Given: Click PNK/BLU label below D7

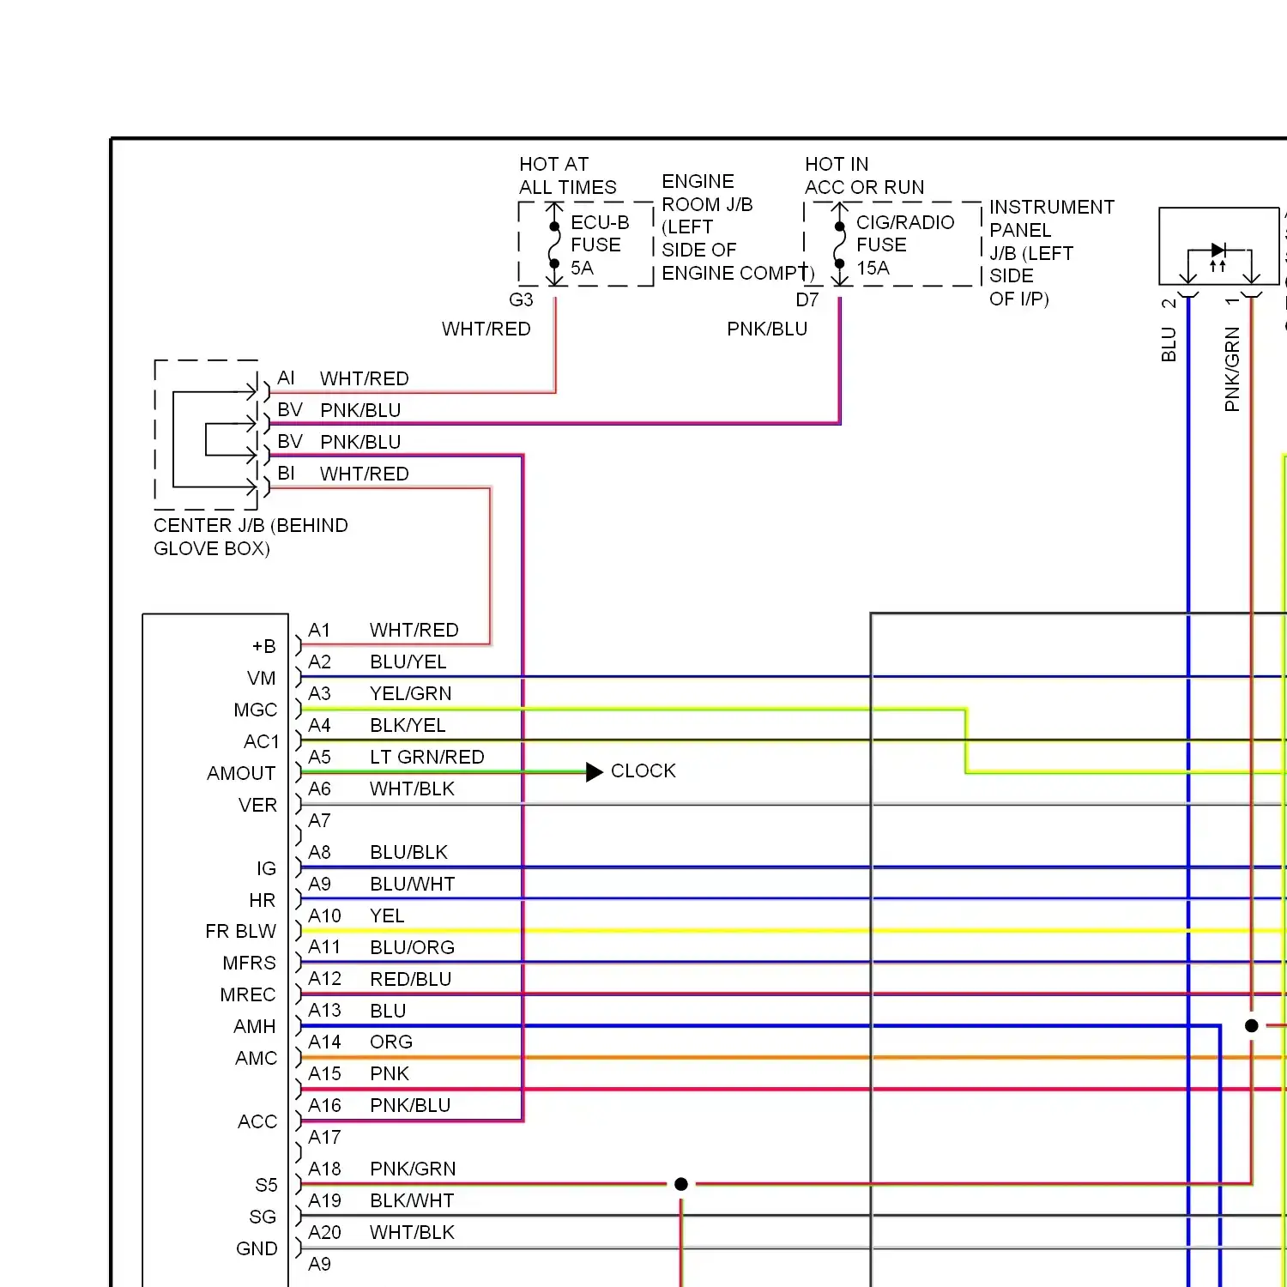Looking at the screenshot, I should [767, 329].
